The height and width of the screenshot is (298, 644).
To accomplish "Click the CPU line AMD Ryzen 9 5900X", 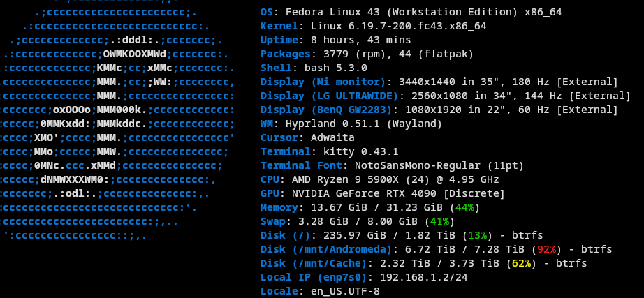I will click(x=379, y=180).
